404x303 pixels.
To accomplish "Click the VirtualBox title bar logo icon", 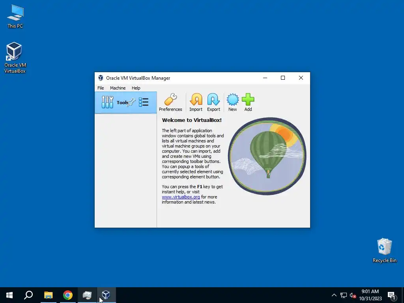I will 101,78.
